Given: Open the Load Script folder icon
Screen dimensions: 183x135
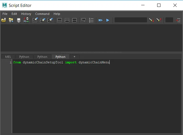Looking at the screenshot, I should click(x=4, y=20).
